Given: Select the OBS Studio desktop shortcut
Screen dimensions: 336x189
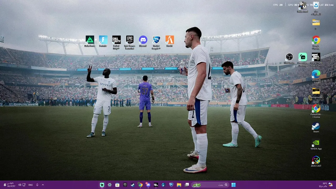Looking at the screenshot, I should [289, 59].
